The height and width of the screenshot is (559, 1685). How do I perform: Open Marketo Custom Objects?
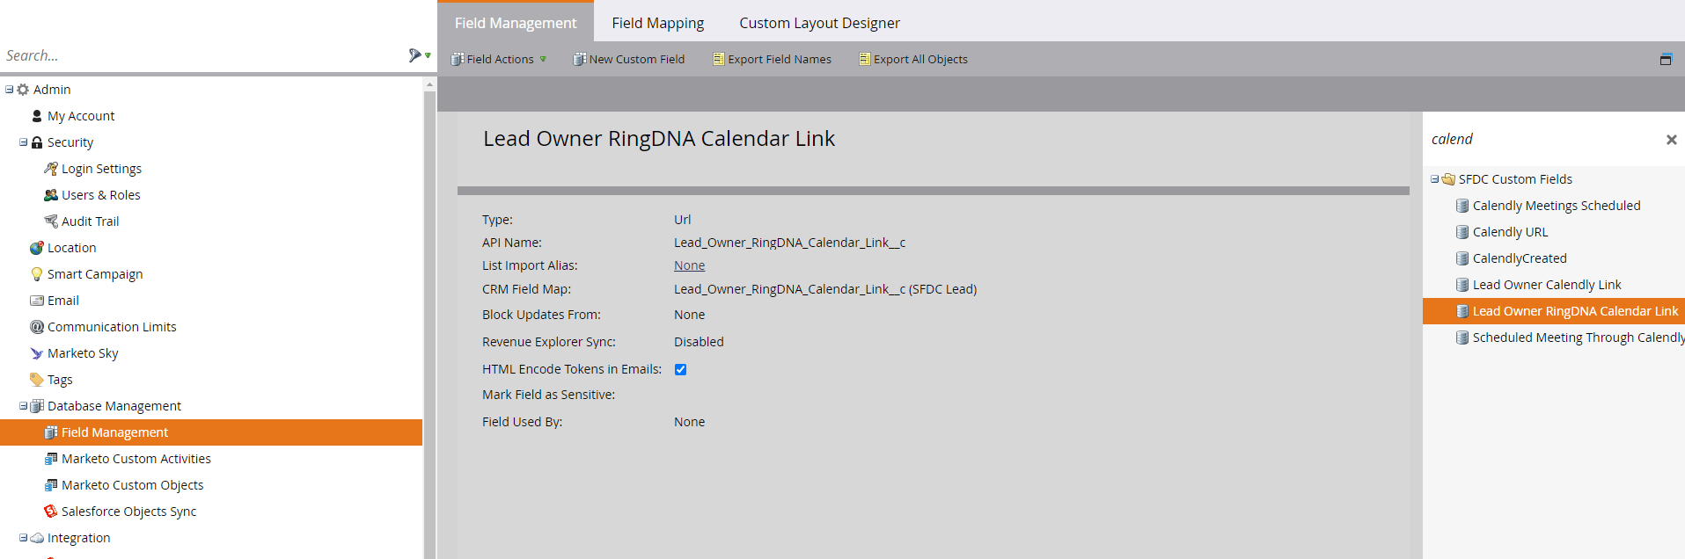click(132, 485)
